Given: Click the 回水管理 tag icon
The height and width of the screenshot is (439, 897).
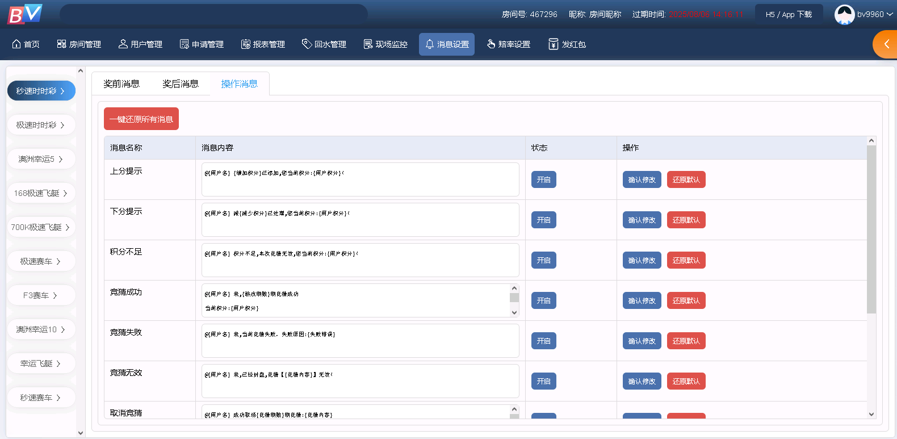Looking at the screenshot, I should coord(307,44).
